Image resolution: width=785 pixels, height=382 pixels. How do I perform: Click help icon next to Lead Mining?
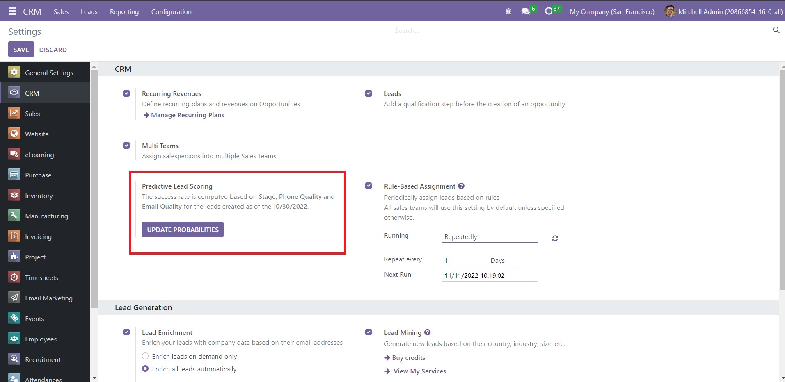click(427, 332)
